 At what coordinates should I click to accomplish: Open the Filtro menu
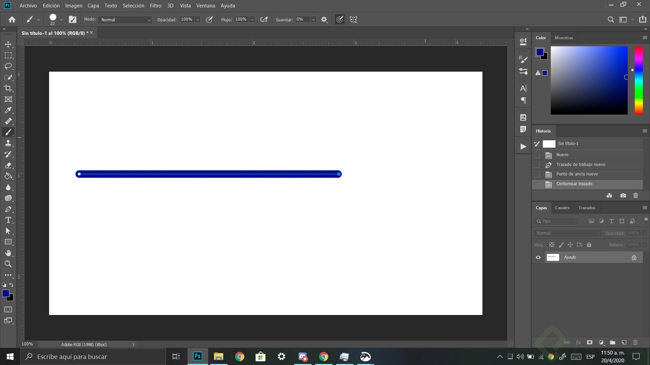(155, 6)
